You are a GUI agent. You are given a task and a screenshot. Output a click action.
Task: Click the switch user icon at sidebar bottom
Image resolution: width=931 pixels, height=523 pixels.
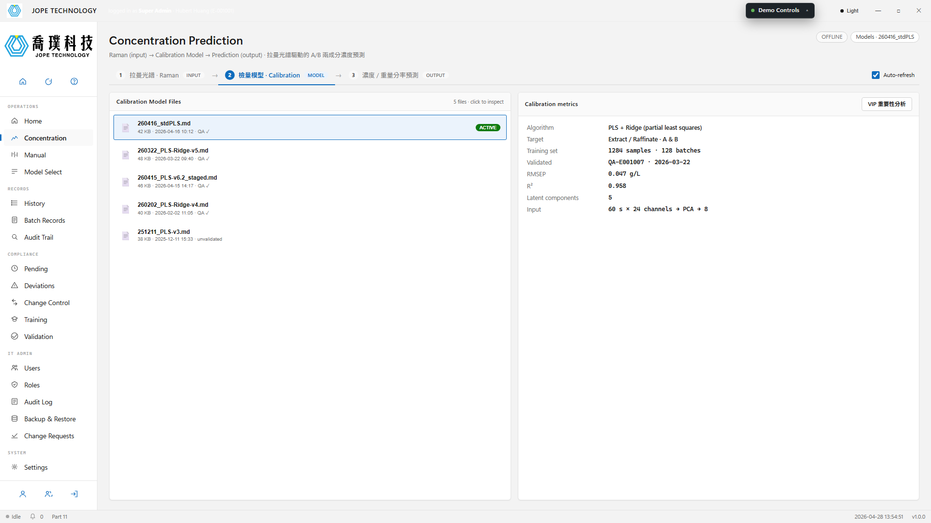[x=48, y=494]
